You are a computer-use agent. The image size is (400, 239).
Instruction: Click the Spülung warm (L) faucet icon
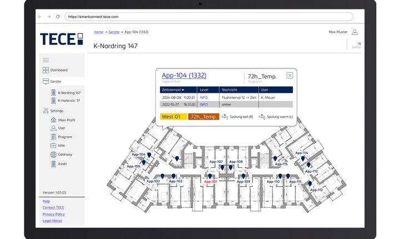(x=262, y=117)
